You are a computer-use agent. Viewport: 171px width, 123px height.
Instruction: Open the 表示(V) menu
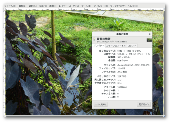pyautogui.click(x=43, y=6)
